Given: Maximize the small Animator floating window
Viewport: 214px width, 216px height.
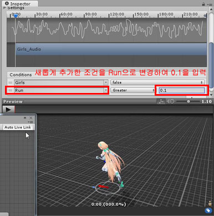Looking at the screenshot, I should [25, 118].
